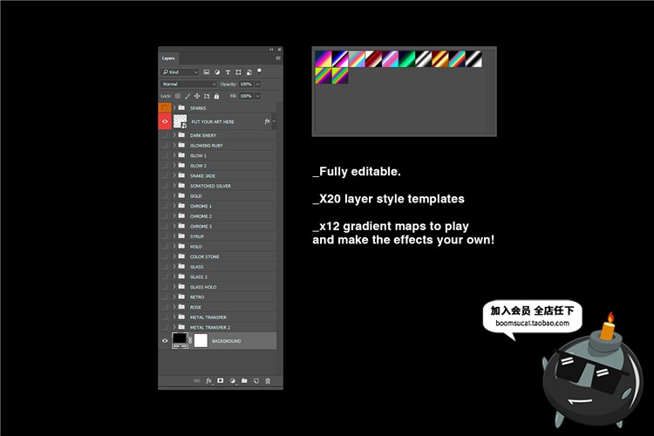Viewport: 654px width, 436px height.
Task: Create new group folder icon
Action: [x=244, y=381]
